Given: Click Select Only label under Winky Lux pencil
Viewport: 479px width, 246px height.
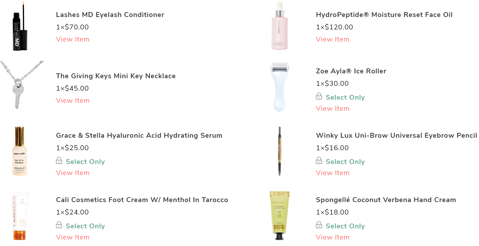Looking at the screenshot, I should pos(345,162).
